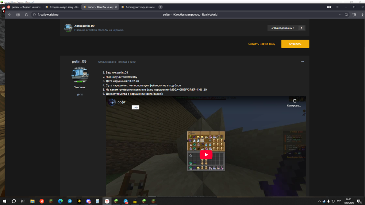Click the small author avatar at the topic header
The width and height of the screenshot is (365, 205).
point(68,28)
